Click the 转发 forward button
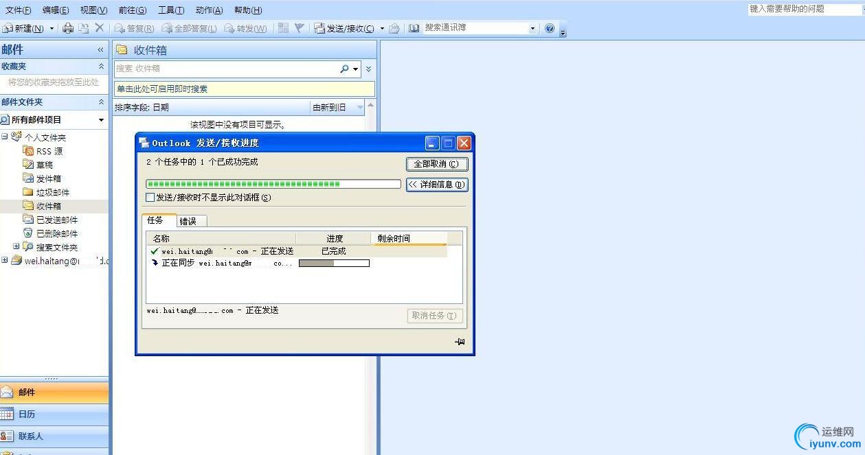 coord(245,28)
